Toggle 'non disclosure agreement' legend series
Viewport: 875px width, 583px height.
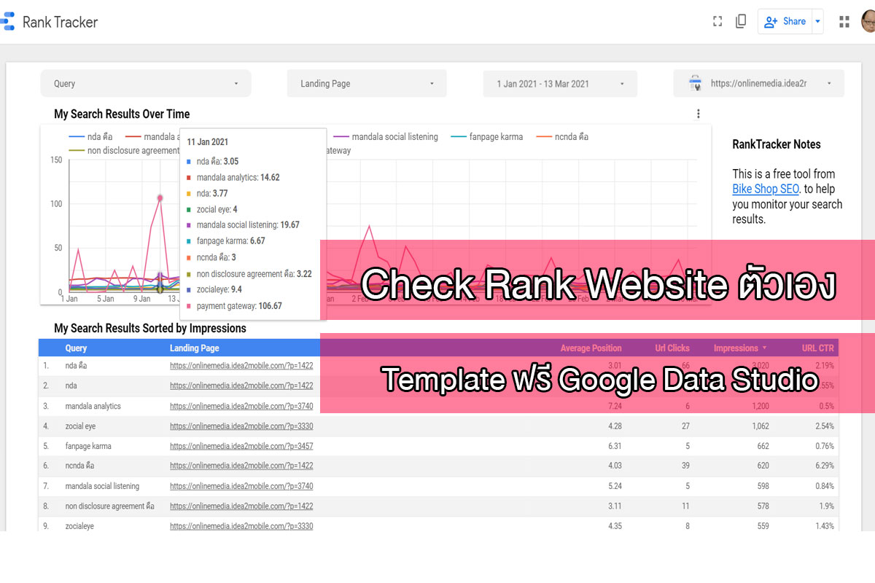[x=124, y=150]
